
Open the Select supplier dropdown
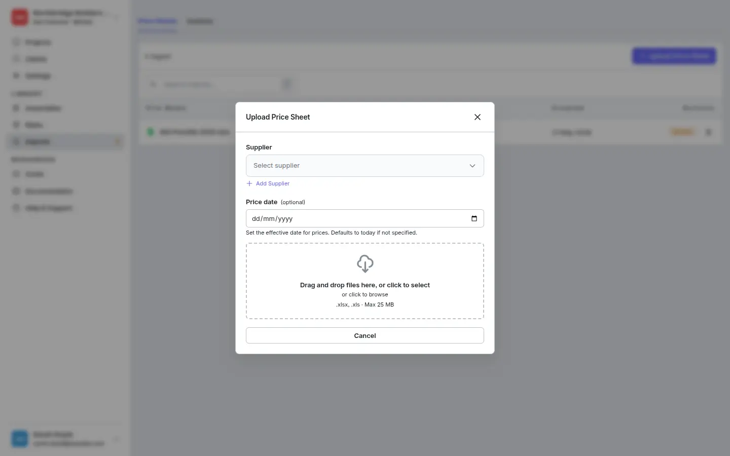pyautogui.click(x=365, y=166)
